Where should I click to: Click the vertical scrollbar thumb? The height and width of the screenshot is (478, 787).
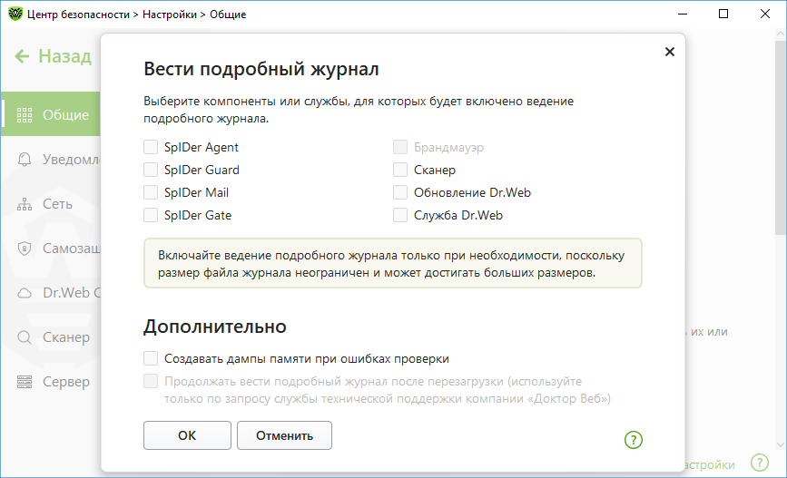781,138
